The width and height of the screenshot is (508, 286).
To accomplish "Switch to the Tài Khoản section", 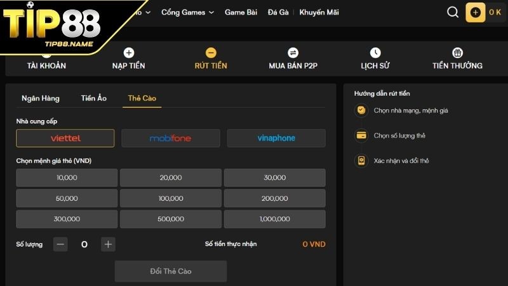I will [x=46, y=65].
